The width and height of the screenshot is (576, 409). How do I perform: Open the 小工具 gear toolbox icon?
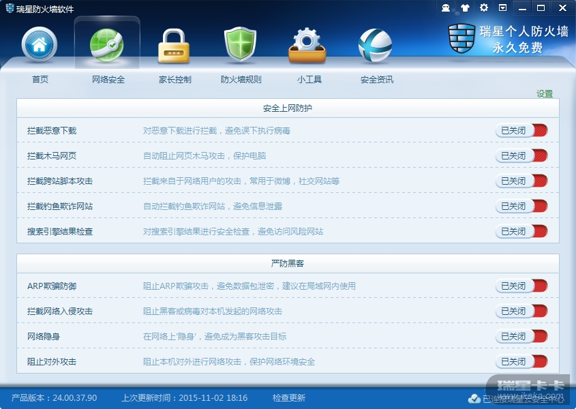click(307, 45)
